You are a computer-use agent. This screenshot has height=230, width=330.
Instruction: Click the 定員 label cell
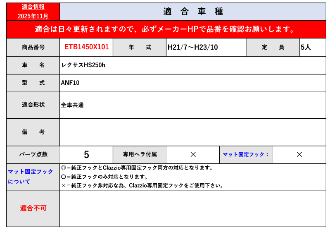pyautogui.click(x=273, y=47)
